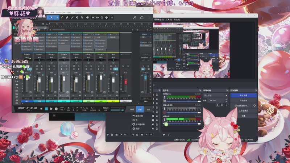Return to zero in Studio One transport
Screen dimensions: 290x163
click(41, 109)
